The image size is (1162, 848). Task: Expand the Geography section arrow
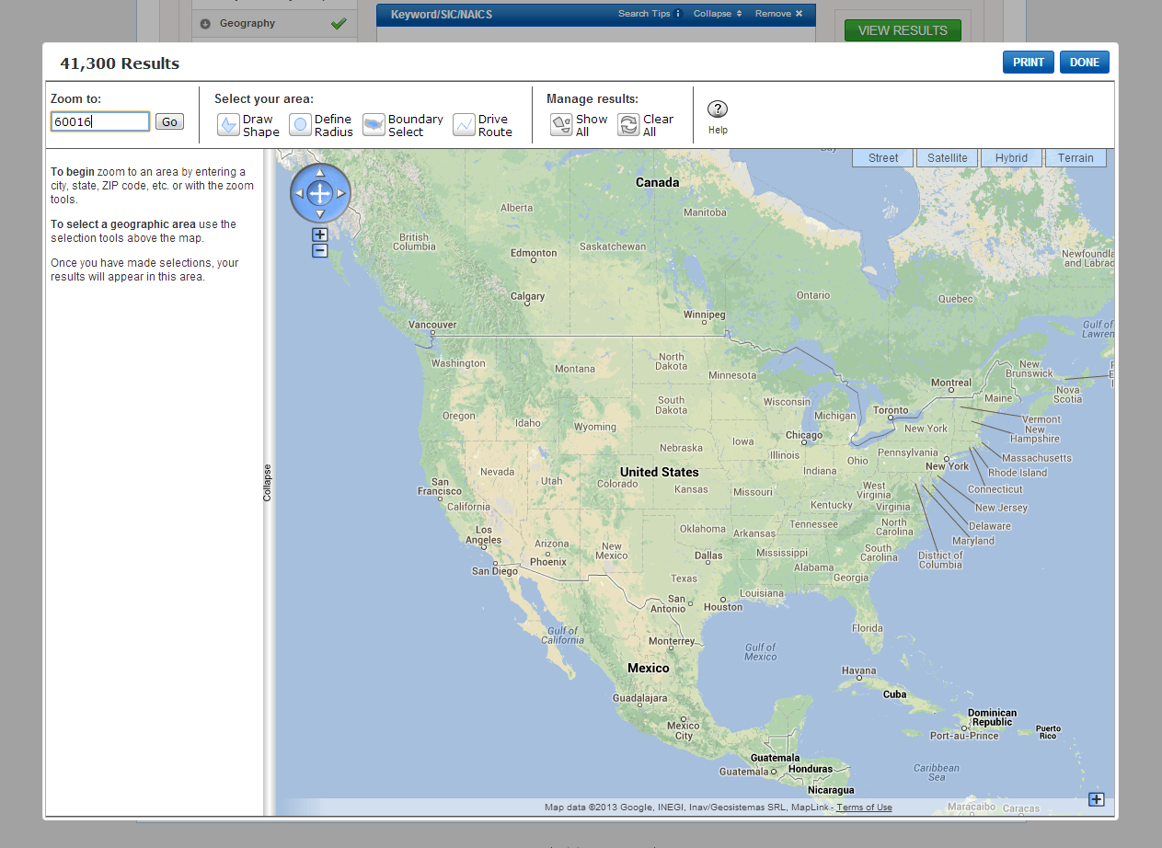(205, 24)
